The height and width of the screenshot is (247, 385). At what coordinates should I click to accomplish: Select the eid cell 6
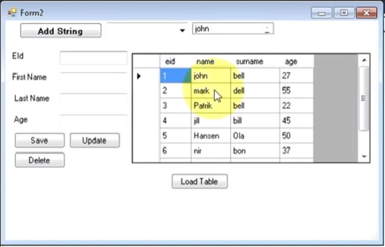[175, 151]
